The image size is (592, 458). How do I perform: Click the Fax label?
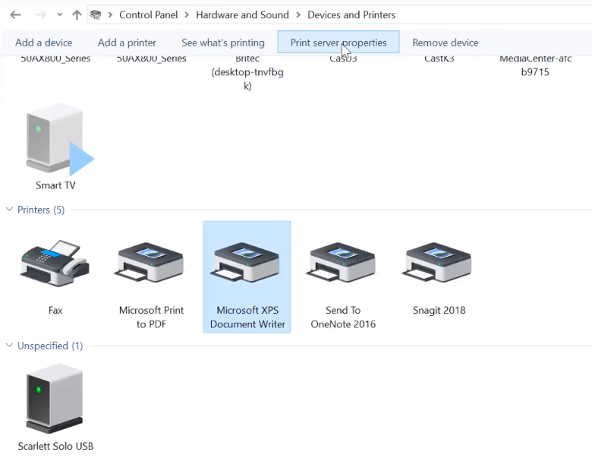click(55, 310)
